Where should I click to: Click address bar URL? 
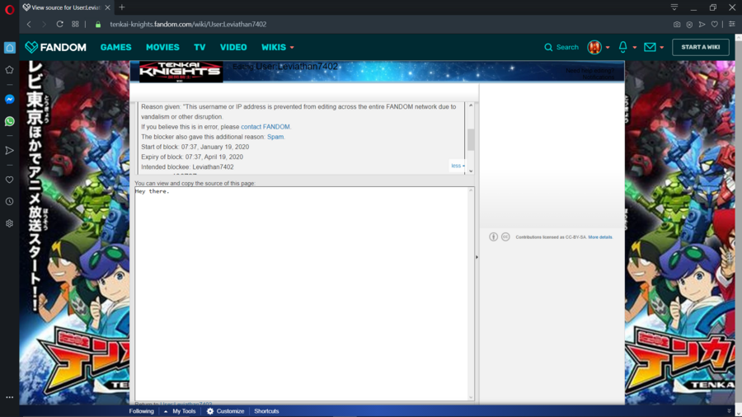click(x=188, y=24)
